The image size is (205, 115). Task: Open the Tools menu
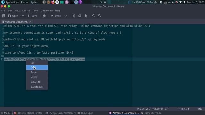[x=35, y=11]
